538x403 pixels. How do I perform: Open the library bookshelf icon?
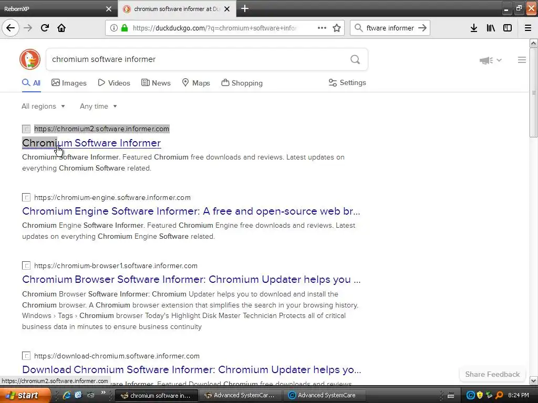[491, 28]
